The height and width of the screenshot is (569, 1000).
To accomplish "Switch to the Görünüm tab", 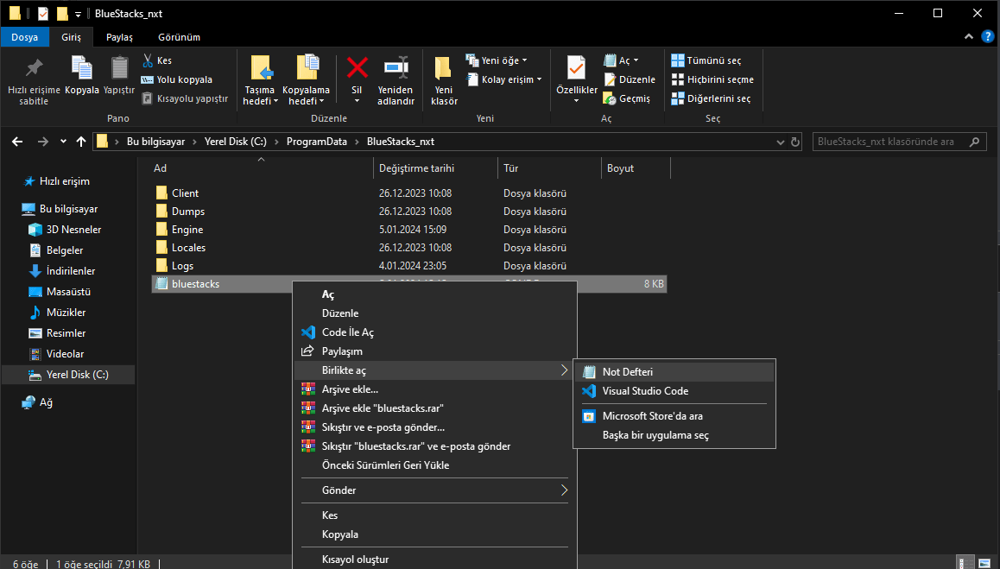I will 180,37.
